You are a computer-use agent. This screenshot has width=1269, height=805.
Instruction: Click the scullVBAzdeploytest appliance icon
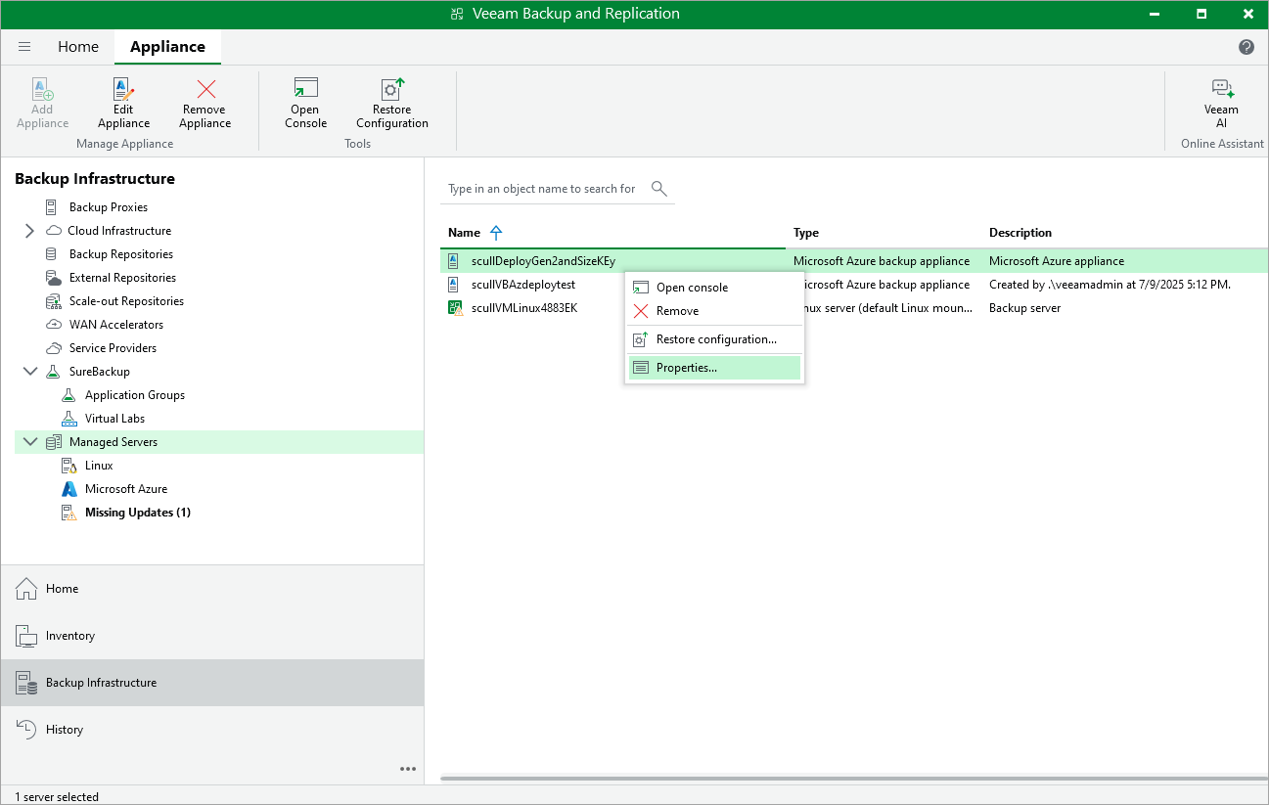pos(453,285)
